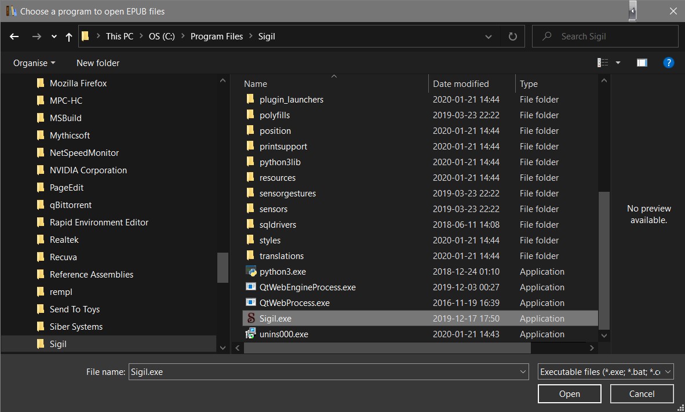Screen dimensions: 685x412
Task: Click the folder tree scroll up arrow
Action: (223, 81)
